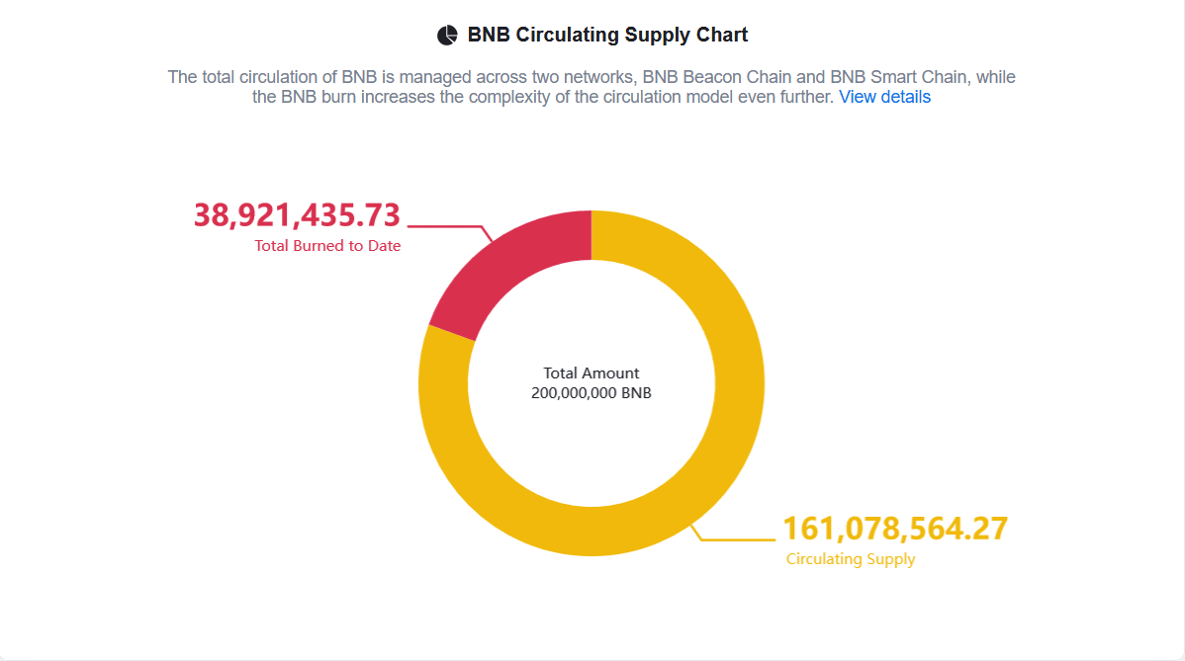Click the yellow leader line to the supply figure
The height and width of the screenshot is (661, 1185).
[x=737, y=539]
